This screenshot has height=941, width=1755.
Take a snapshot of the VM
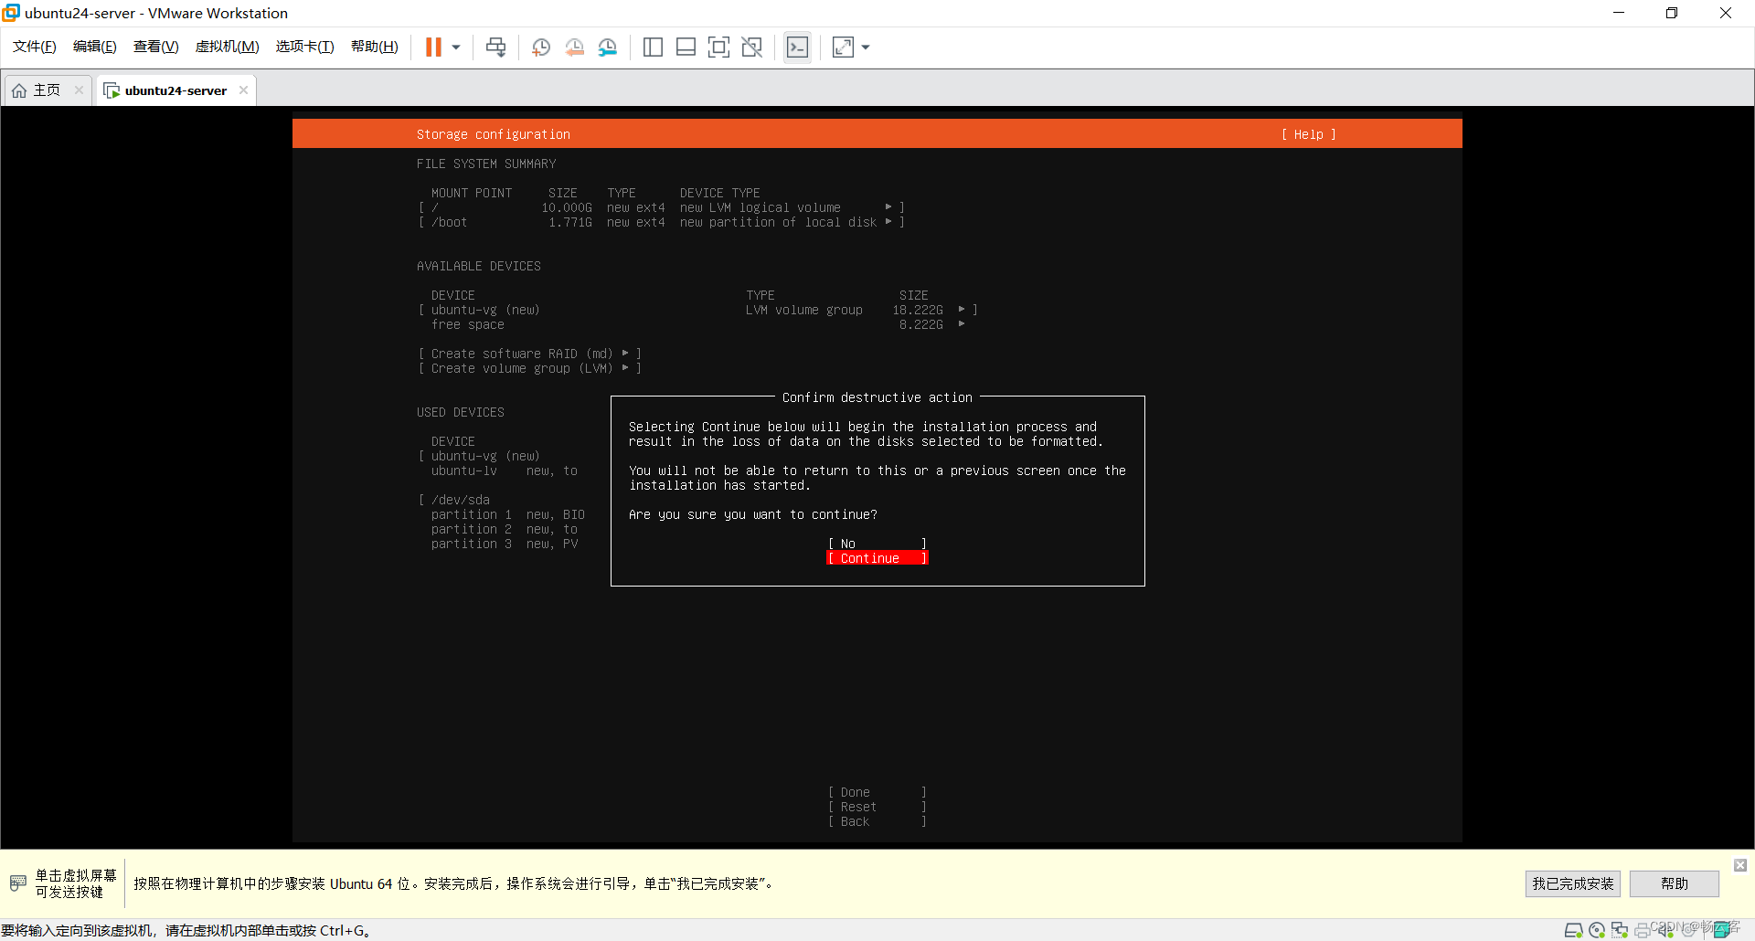tap(541, 48)
